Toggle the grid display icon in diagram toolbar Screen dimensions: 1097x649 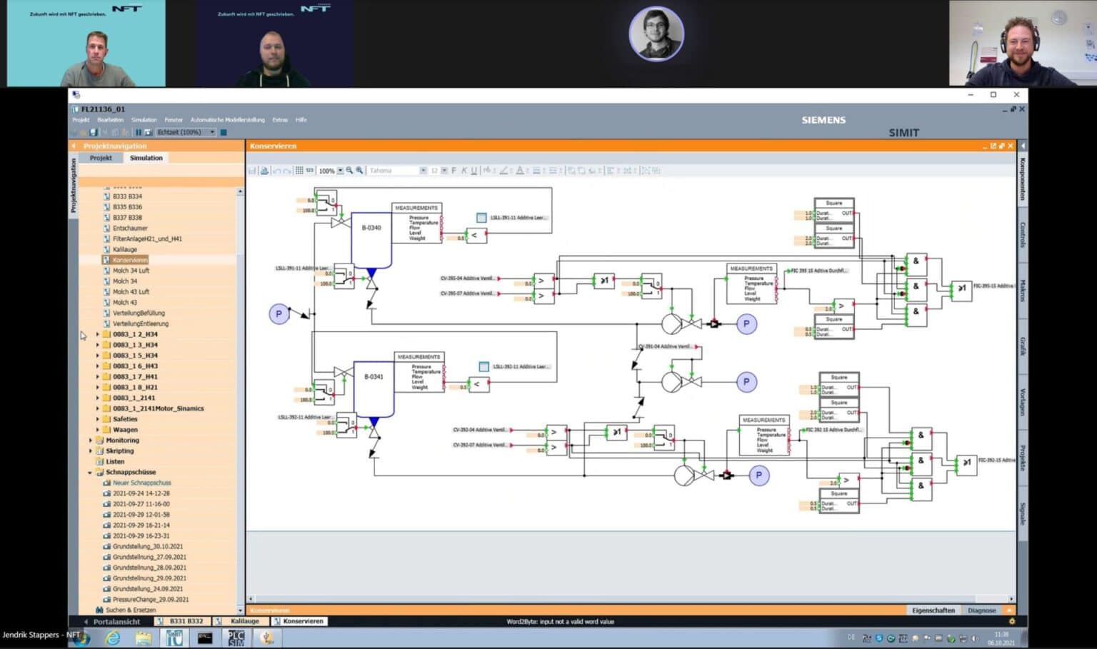(299, 171)
